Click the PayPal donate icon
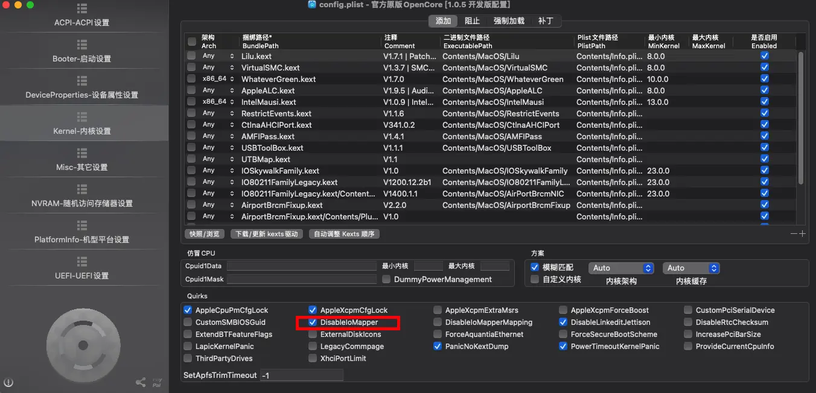 tap(157, 382)
